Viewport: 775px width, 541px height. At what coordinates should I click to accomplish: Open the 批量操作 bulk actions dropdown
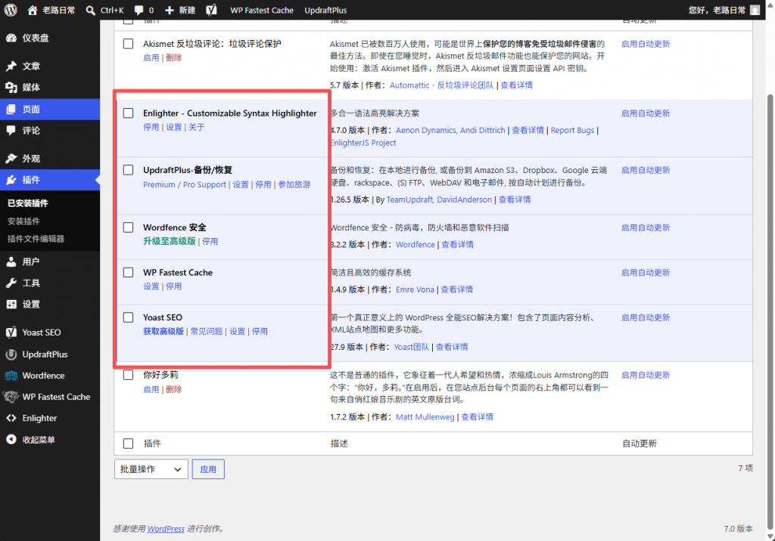(151, 469)
